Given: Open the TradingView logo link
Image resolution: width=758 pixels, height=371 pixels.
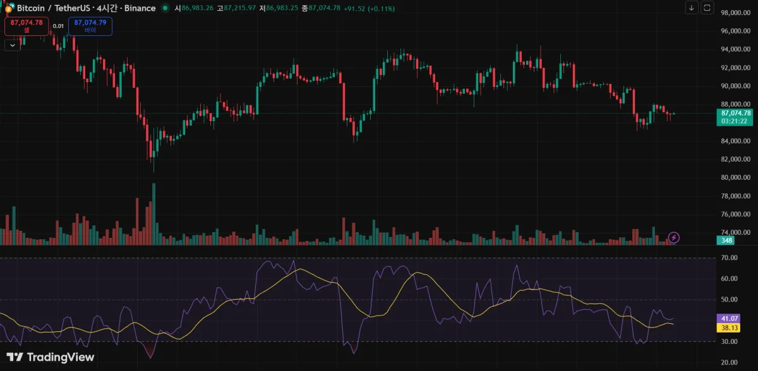Looking at the screenshot, I should (51, 357).
